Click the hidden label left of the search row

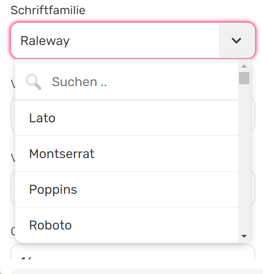[x=13, y=84]
